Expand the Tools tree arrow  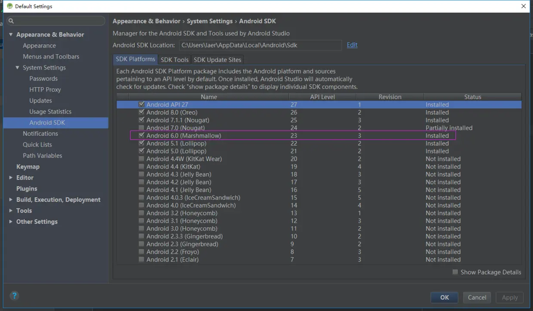[x=11, y=210]
